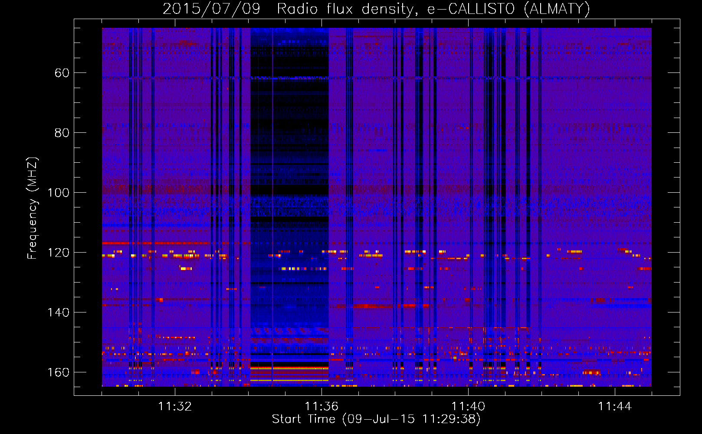This screenshot has width=702, height=434.
Task: Click the 60 frequency tick label
Action: tap(62, 73)
